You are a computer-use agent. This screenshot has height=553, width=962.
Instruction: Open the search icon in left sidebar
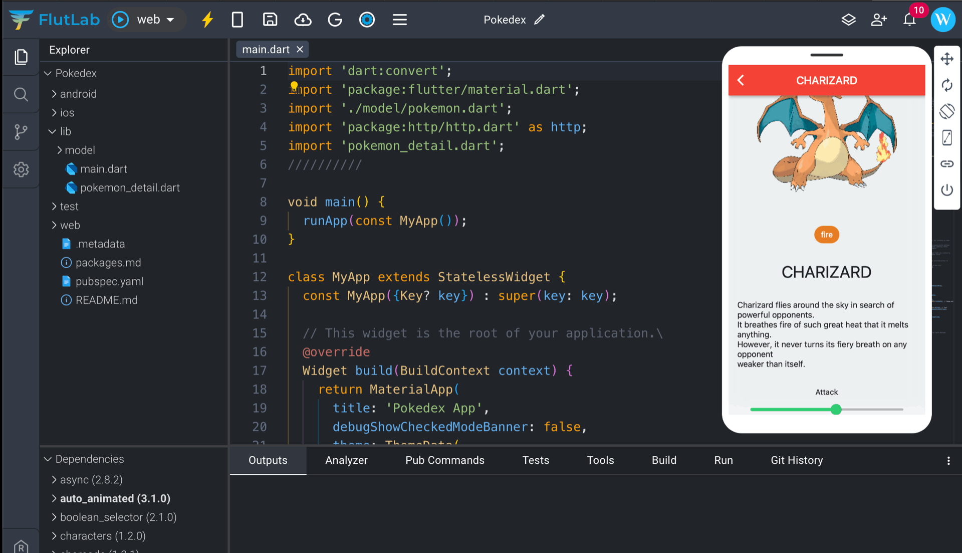coord(21,94)
